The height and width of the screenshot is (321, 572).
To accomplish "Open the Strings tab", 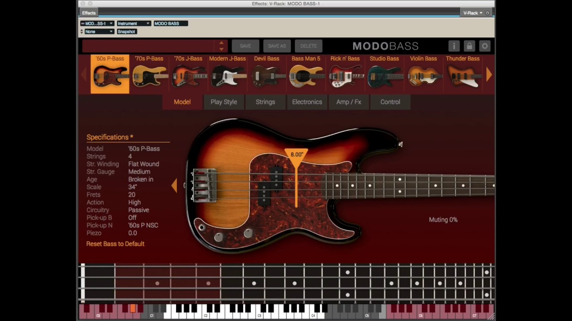I will tap(265, 102).
